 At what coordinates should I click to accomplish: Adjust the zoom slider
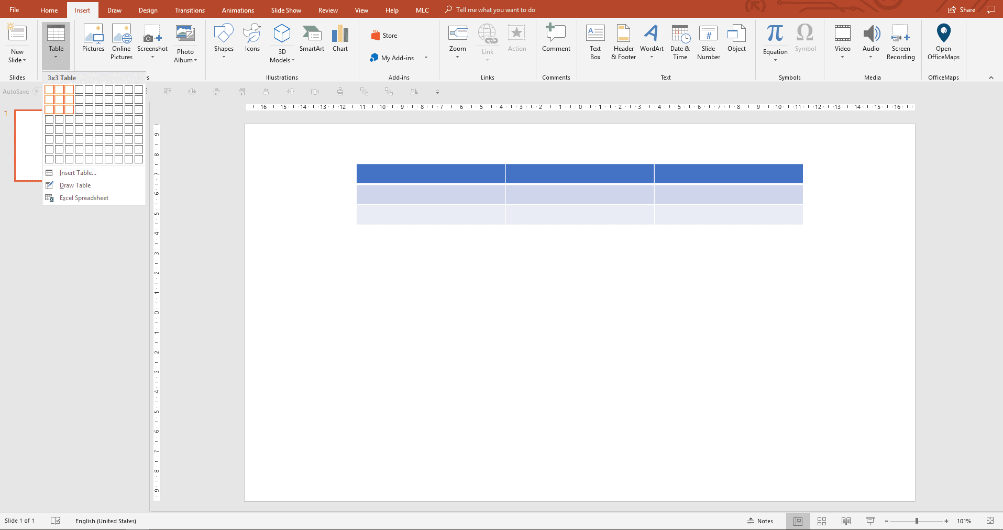click(917, 521)
